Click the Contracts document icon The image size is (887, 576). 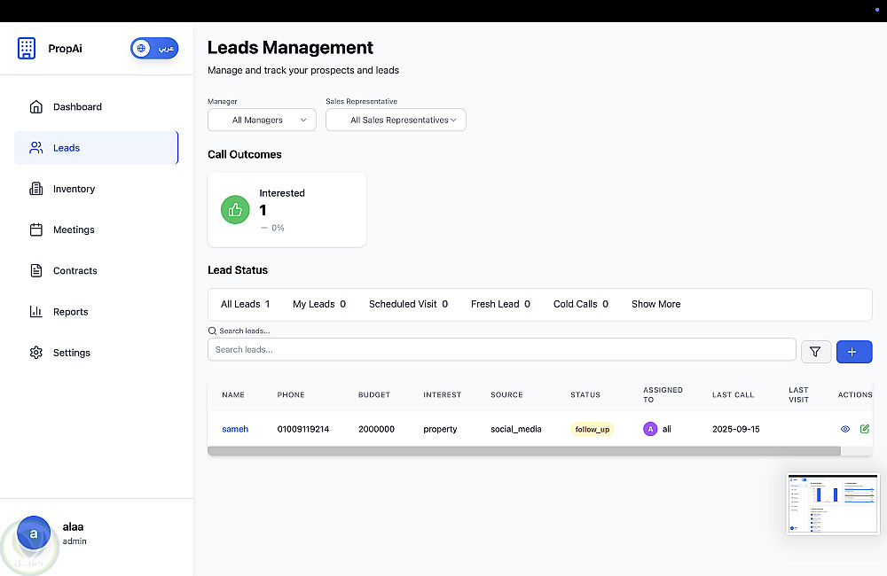tap(36, 271)
